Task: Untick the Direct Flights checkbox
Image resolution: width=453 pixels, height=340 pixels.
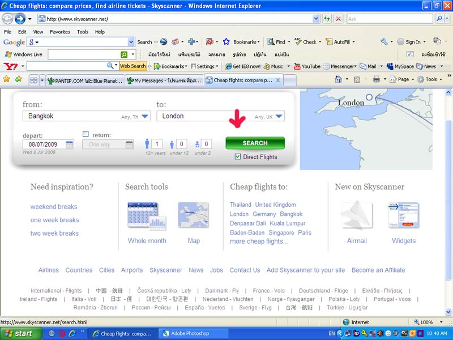Action: click(x=237, y=157)
